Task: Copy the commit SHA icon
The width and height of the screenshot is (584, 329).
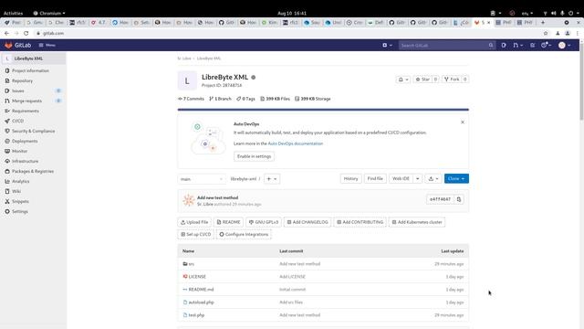Action: pyautogui.click(x=459, y=199)
